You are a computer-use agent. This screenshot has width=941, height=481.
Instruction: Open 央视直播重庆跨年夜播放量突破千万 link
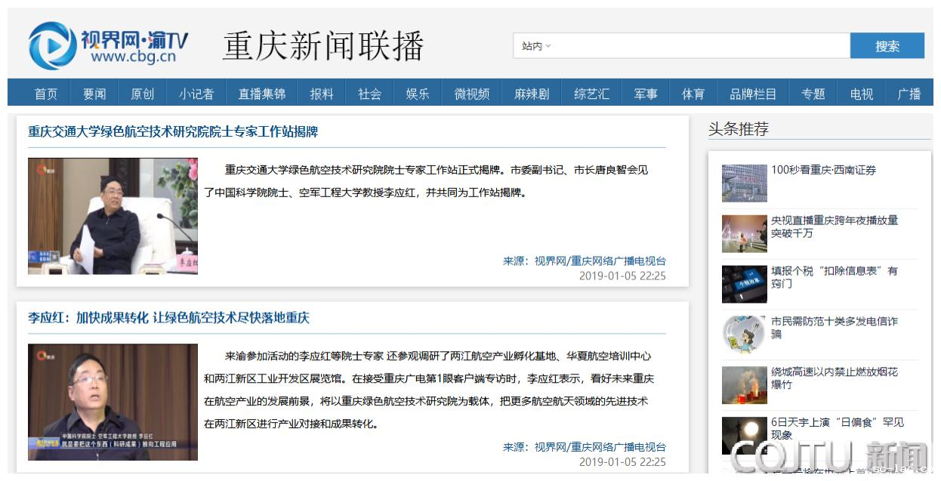pos(834,227)
